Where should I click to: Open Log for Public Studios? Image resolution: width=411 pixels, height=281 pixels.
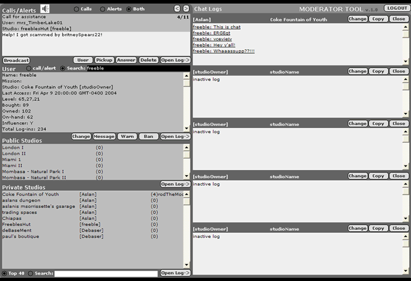point(175,184)
